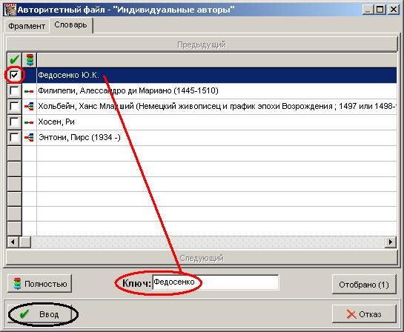
Task: Enable the checkbox for Хосен, Ри
Action: [14, 122]
